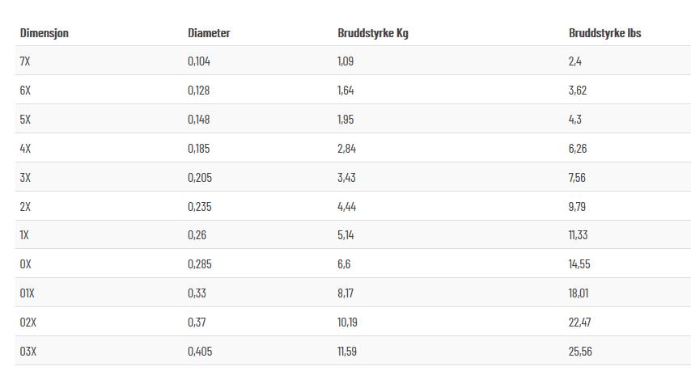Click the 0,148 diameter value
The height and width of the screenshot is (392, 691).
199,120
